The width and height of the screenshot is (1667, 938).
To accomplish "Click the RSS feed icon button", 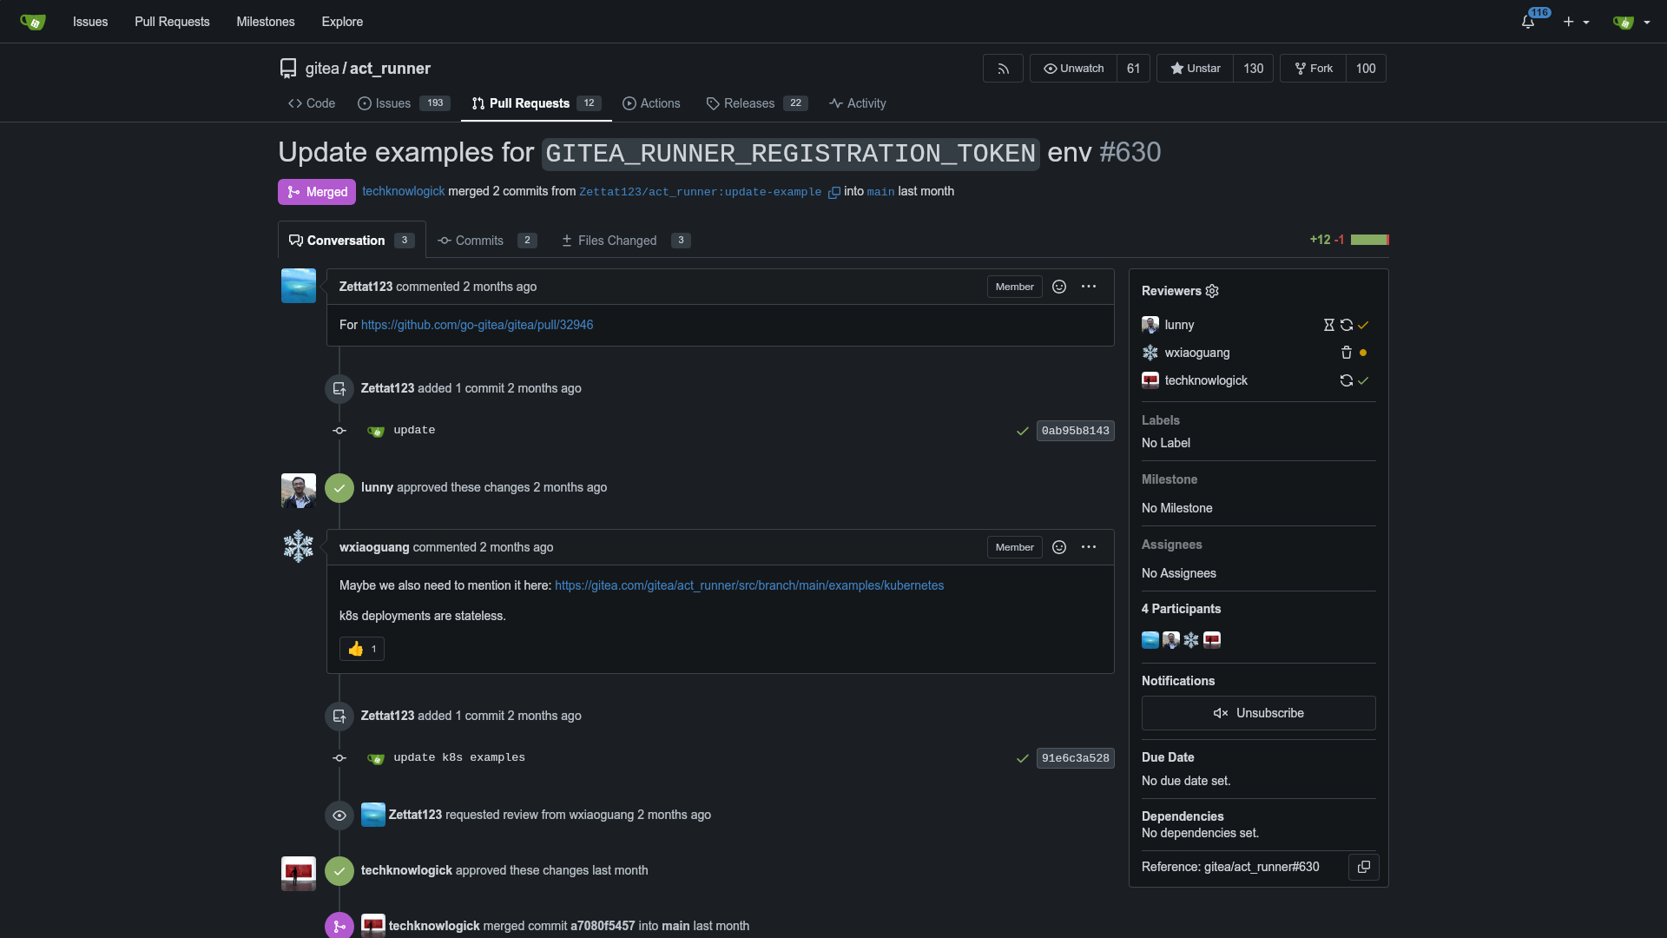I will tap(1003, 69).
